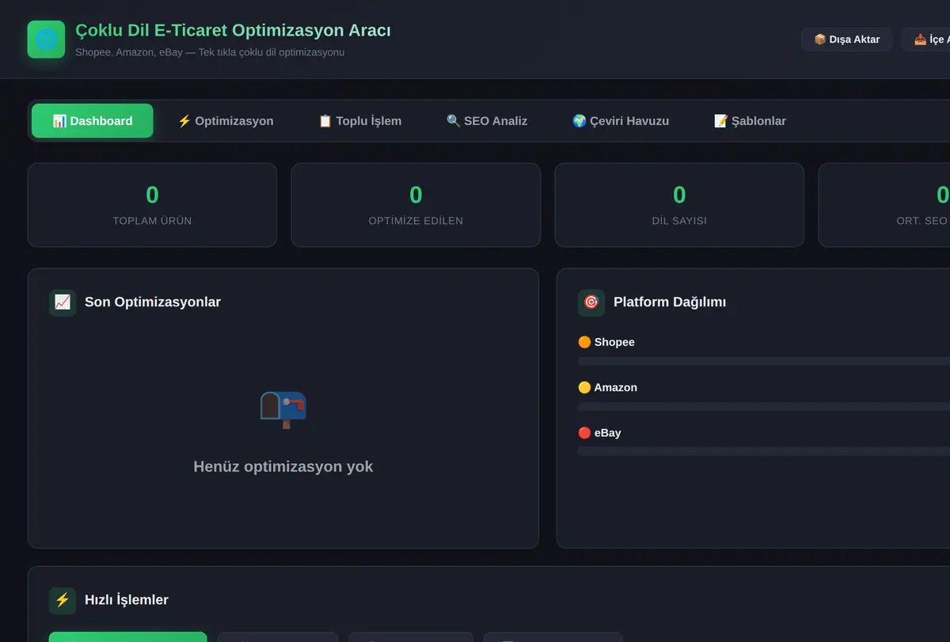
Task: Open the Çeviri Havuzu tab
Action: click(621, 121)
